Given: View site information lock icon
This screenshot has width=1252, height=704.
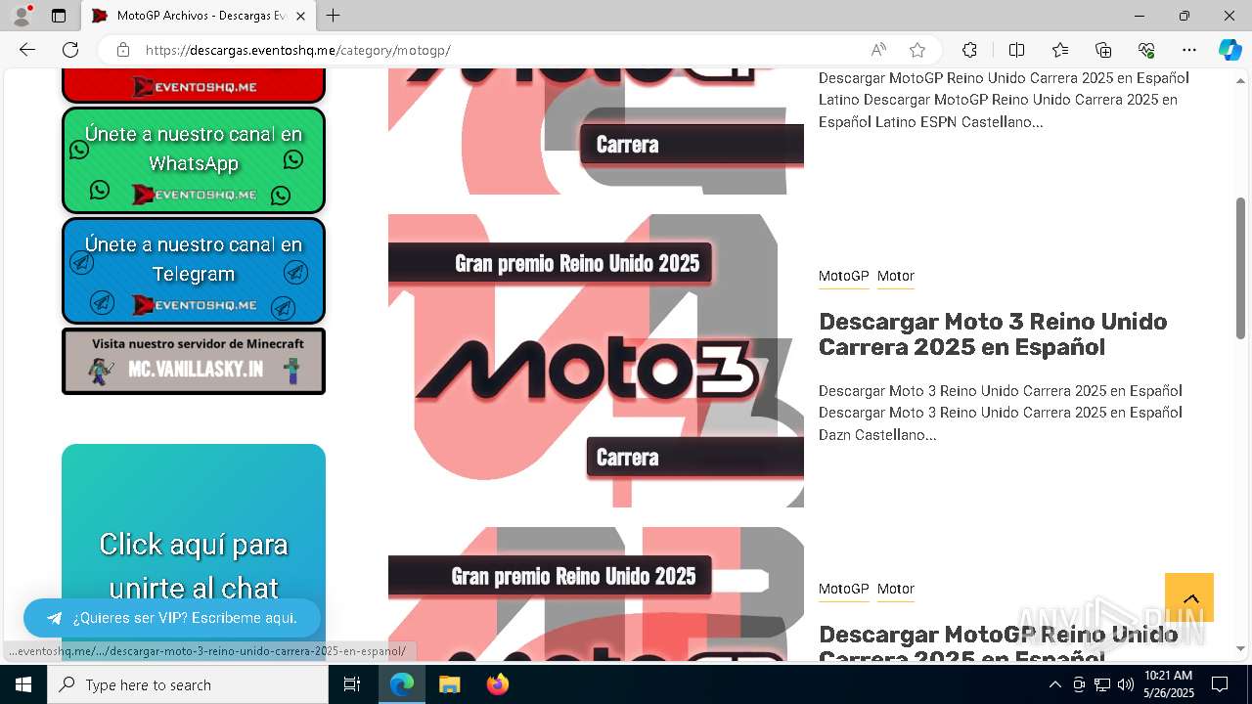Looking at the screenshot, I should (x=122, y=50).
